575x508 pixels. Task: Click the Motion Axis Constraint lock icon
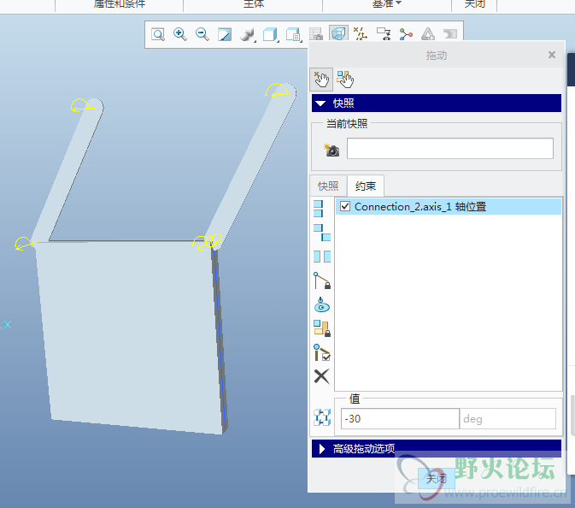click(x=322, y=281)
